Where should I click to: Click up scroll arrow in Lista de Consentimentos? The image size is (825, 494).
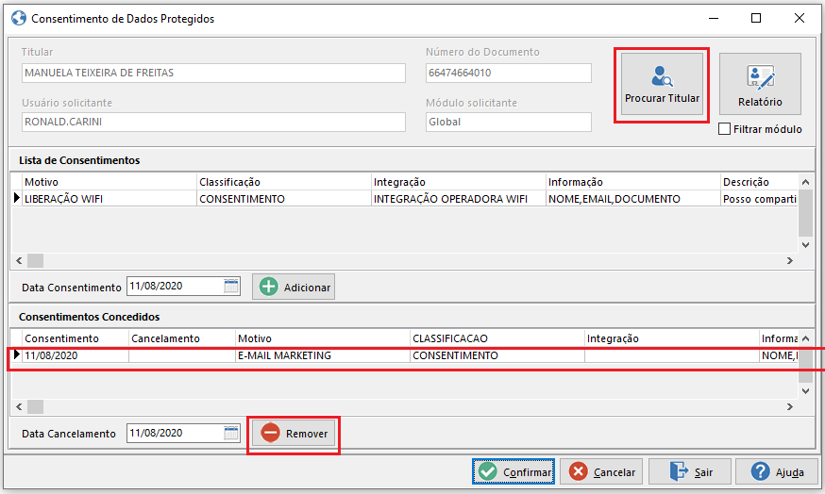(x=805, y=182)
